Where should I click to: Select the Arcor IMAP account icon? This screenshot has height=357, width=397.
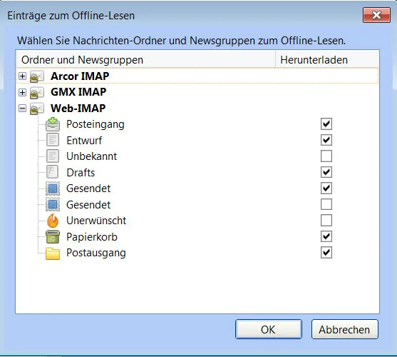pos(37,76)
